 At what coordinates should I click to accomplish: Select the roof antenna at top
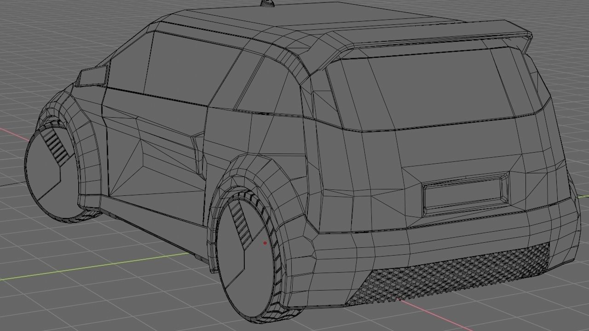coord(267,4)
